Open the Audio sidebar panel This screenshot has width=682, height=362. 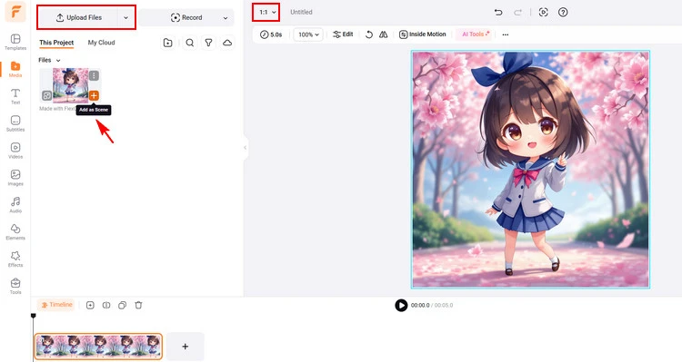click(x=15, y=205)
